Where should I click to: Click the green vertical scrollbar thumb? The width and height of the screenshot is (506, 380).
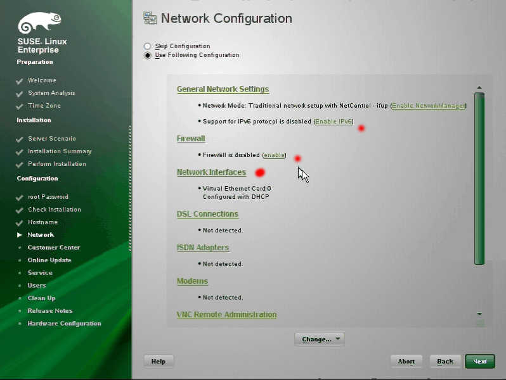tap(479, 179)
